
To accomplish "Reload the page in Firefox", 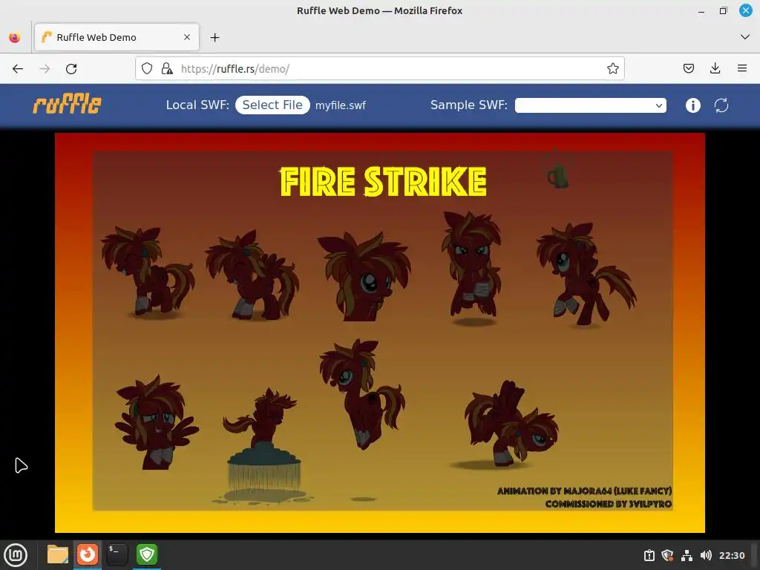I will (x=71, y=69).
